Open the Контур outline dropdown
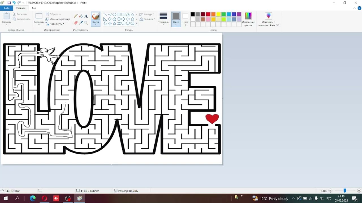Image resolution: width=362 pixels, height=203 pixels. point(146,14)
